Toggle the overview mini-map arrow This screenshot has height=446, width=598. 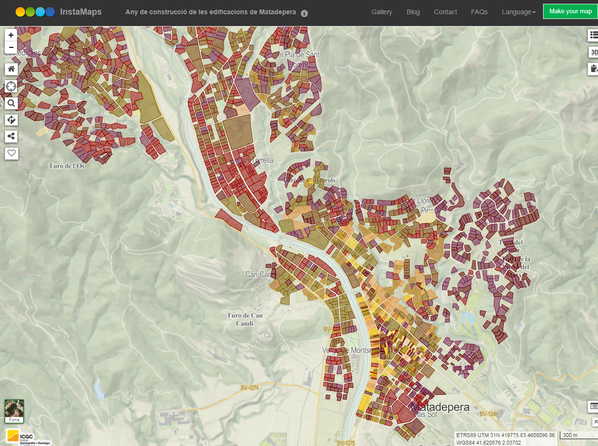pos(595,422)
